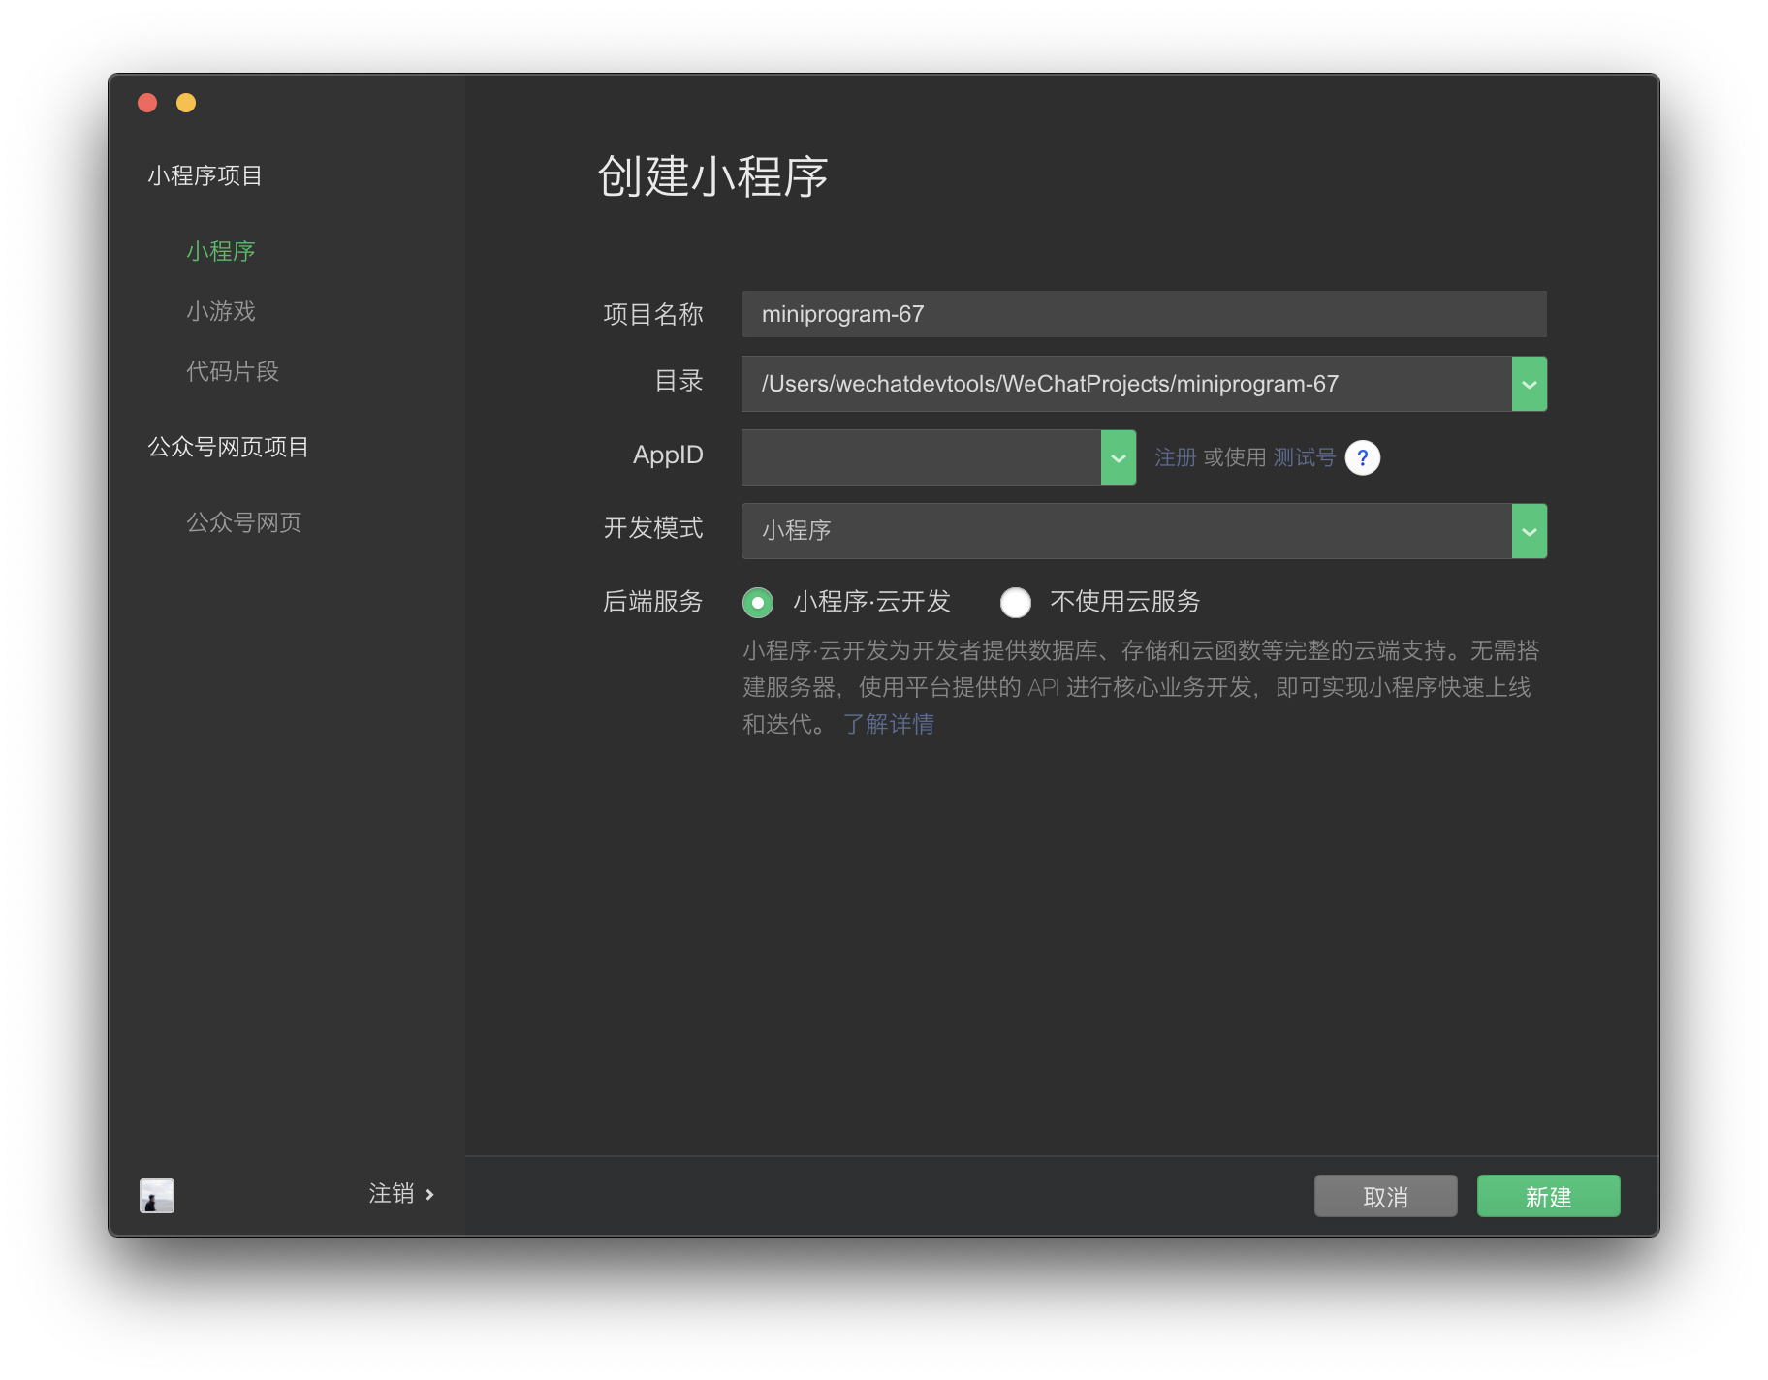This screenshot has height=1380, width=1768.
Task: Select 小程序·云开发 backend service option
Action: [x=758, y=603]
